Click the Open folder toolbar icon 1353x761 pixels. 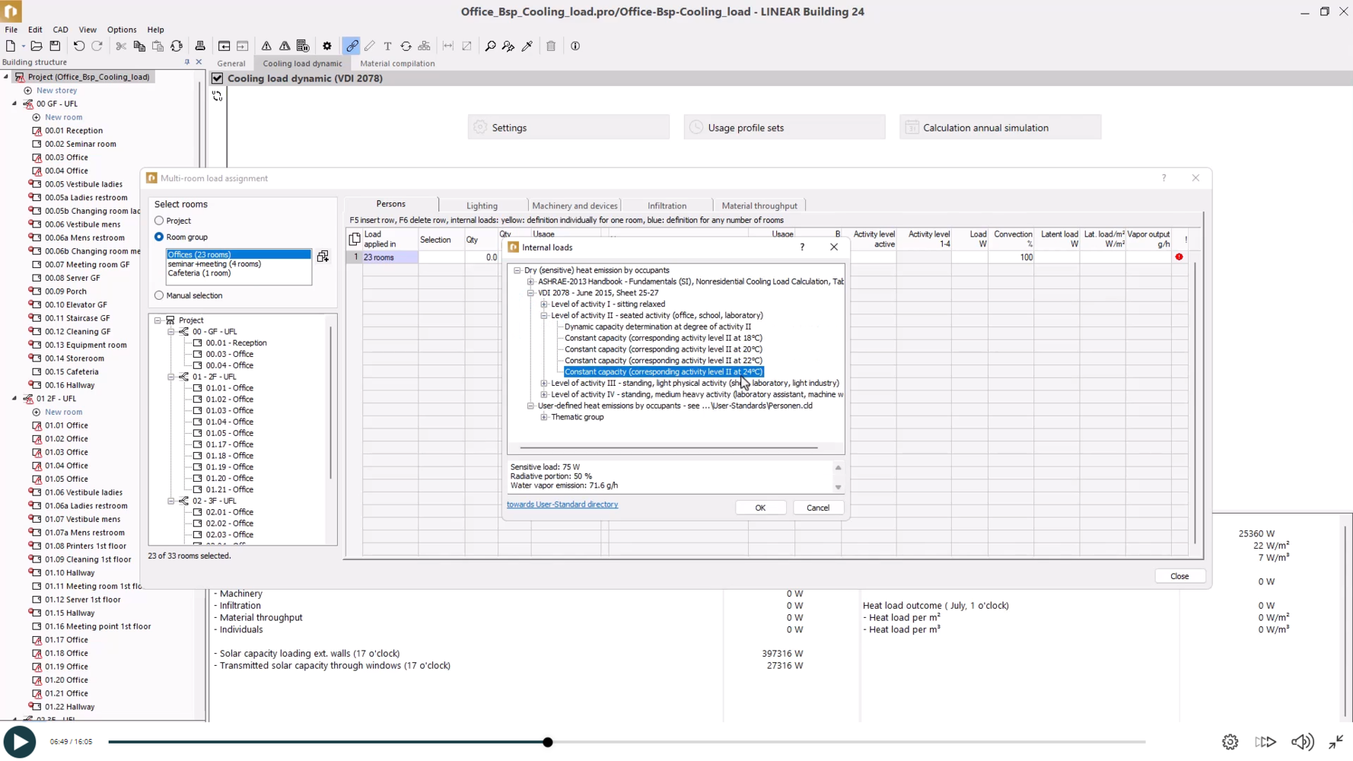pyautogui.click(x=37, y=46)
